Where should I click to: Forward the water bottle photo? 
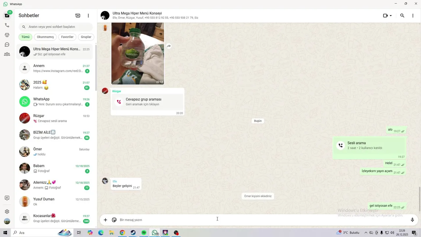pos(169,46)
